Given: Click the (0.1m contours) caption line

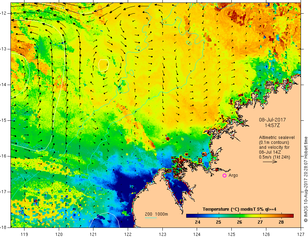Looking at the screenshot, I should (274, 142).
